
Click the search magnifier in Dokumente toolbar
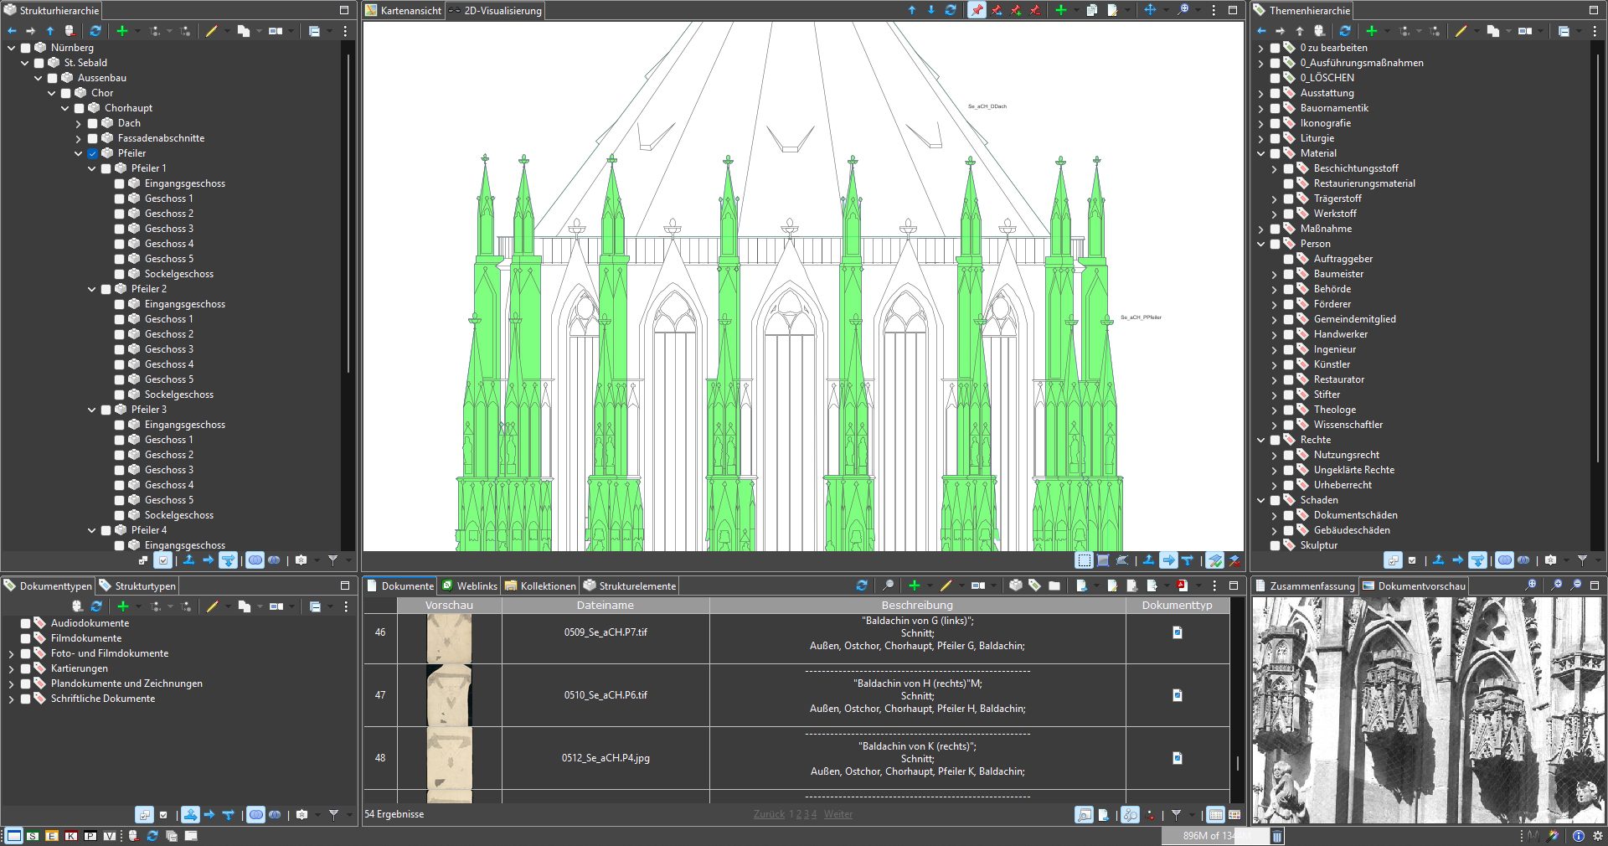tap(888, 585)
